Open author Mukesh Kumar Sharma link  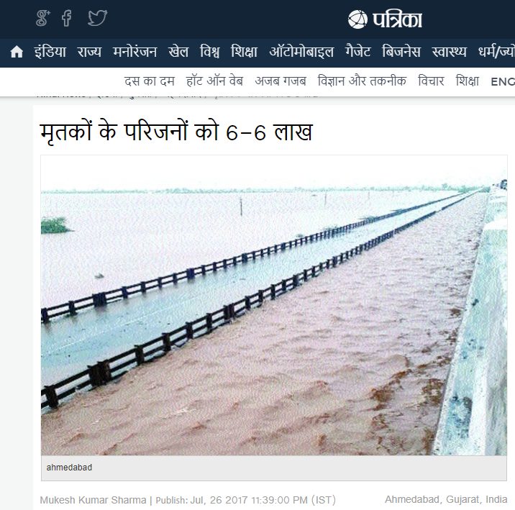click(93, 500)
